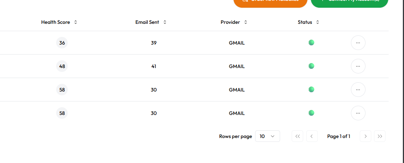404x163 pixels.
Task: Click the 39 emails sent value
Action: 154,43
